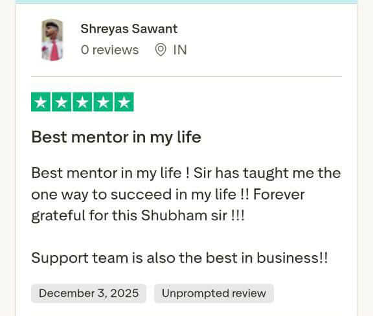Click the December 3, 2025 date badge
Screen dimensions: 373x316
[89, 293]
